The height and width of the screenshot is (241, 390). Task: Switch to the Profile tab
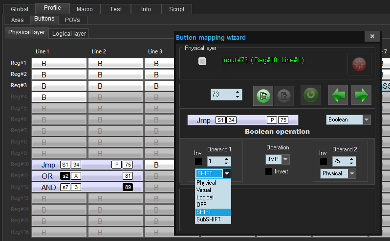[x=52, y=8]
